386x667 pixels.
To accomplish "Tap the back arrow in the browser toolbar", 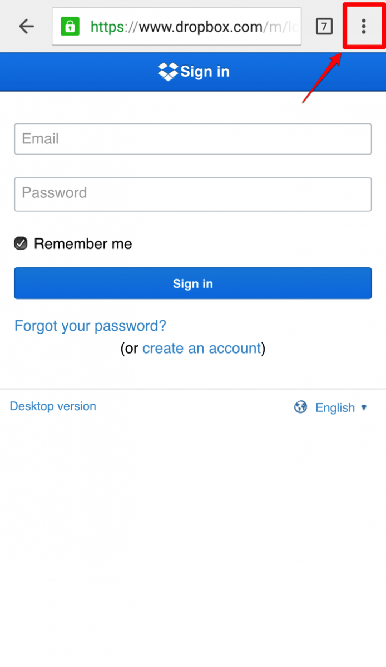I will [26, 26].
